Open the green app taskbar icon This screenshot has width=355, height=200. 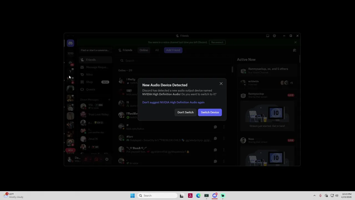point(223,196)
